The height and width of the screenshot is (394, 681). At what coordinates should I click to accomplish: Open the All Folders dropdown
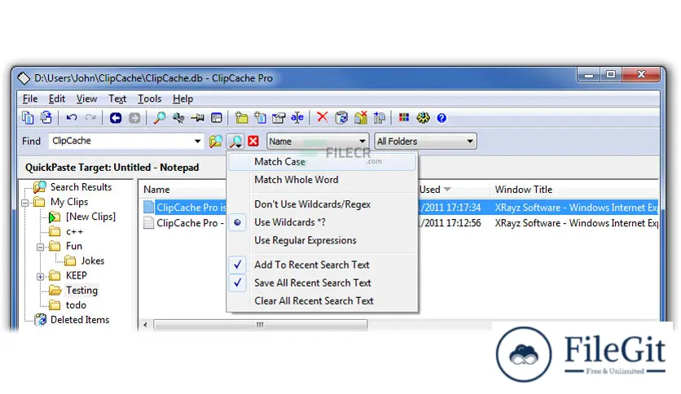pos(425,141)
